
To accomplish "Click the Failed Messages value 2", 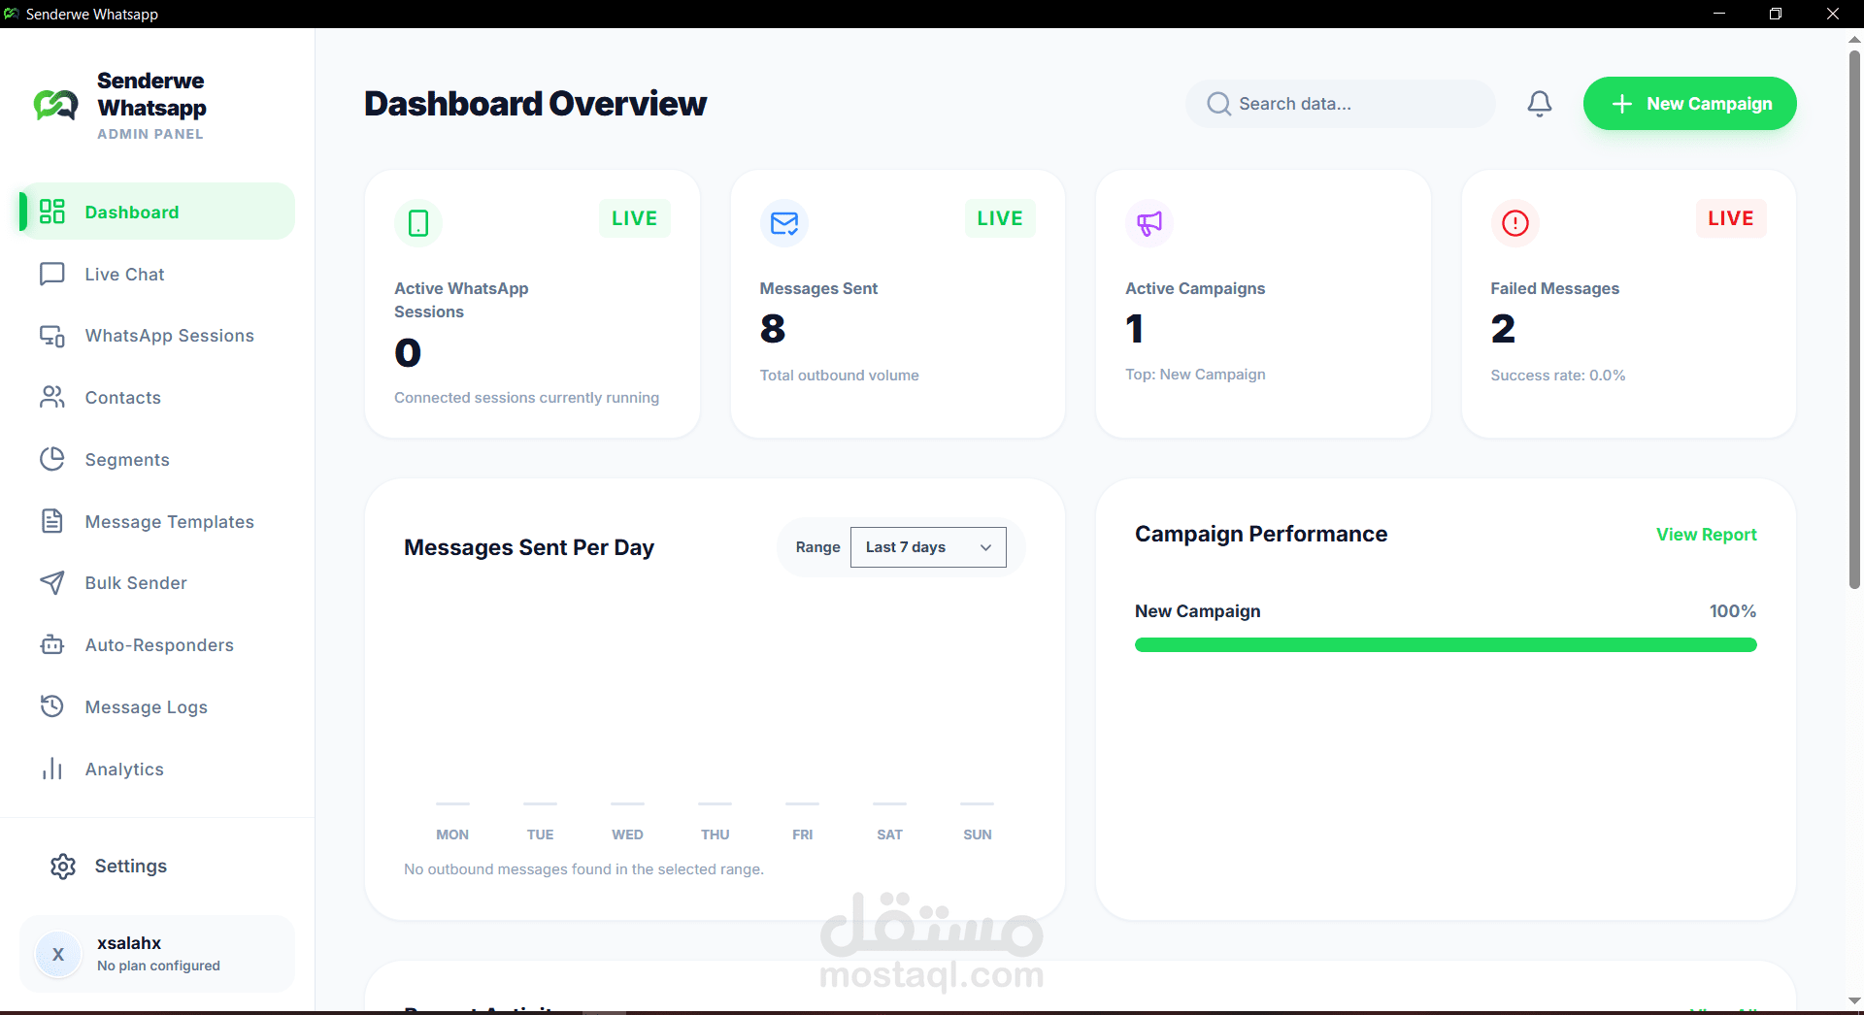I will click(x=1503, y=329).
